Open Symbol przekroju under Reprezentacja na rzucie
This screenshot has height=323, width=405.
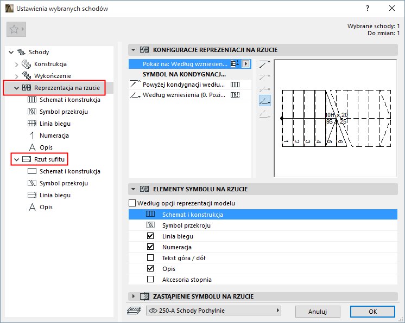[x=64, y=112]
